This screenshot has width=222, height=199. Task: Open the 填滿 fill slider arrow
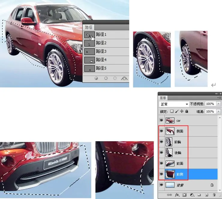[x=218, y=111]
